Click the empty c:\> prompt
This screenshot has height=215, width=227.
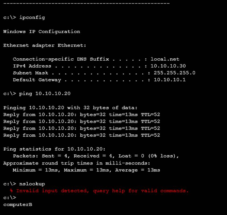click(x=10, y=197)
